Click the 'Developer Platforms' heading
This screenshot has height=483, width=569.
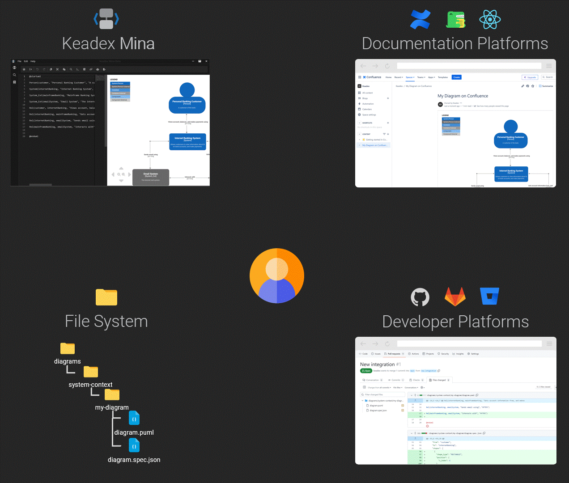[455, 322]
